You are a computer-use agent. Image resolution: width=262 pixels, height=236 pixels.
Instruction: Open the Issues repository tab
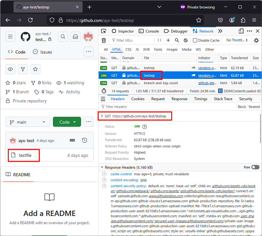(43, 52)
